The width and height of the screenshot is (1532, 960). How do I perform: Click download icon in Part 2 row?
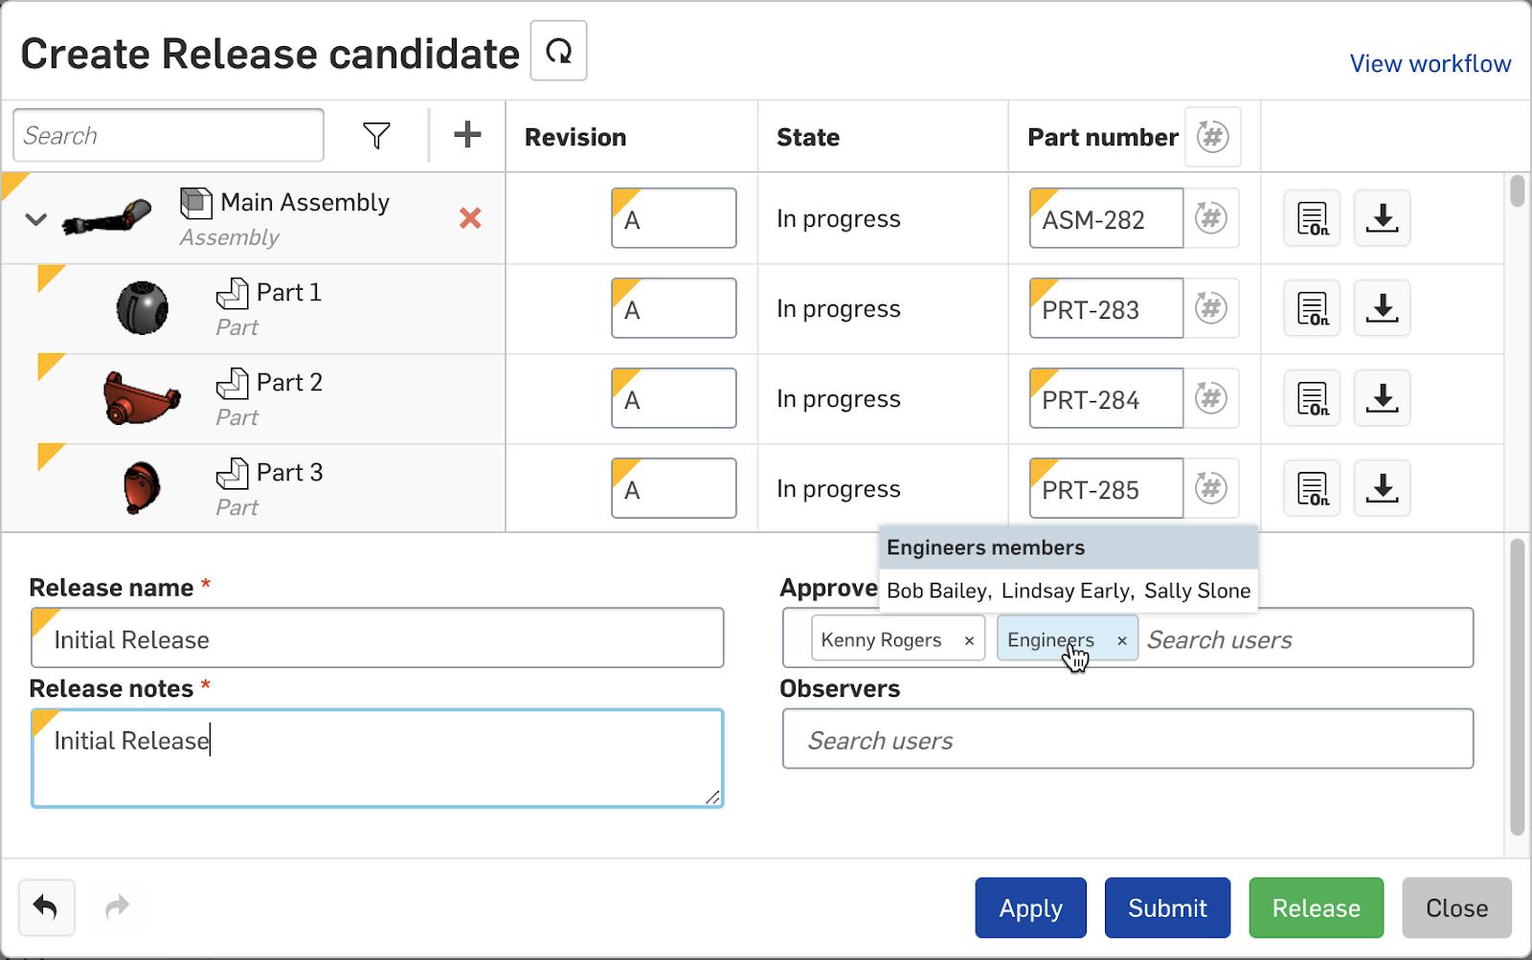[x=1382, y=398]
